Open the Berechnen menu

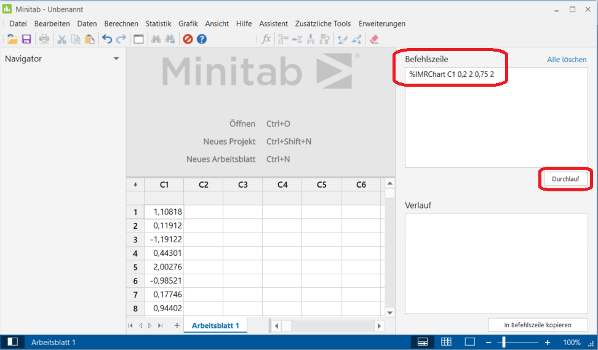coord(121,23)
